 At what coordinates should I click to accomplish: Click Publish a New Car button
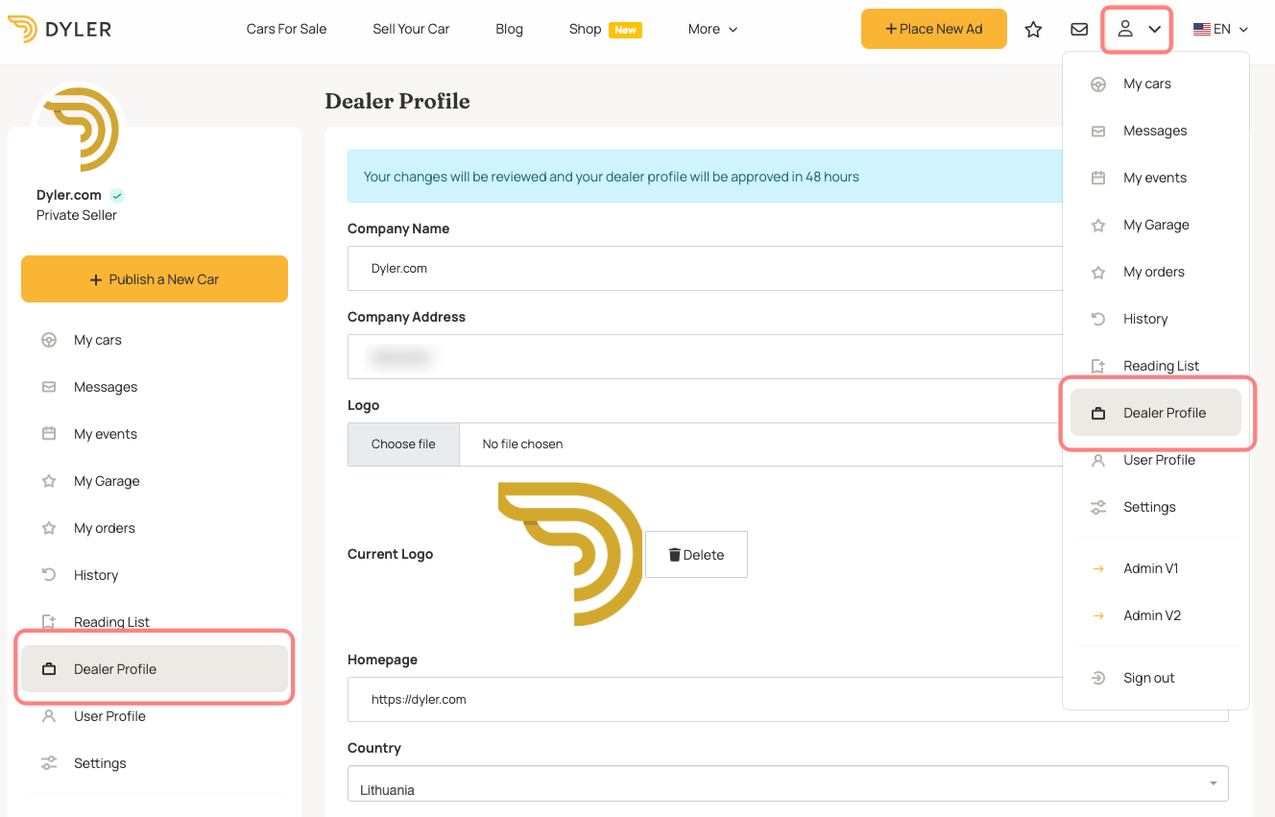tap(155, 278)
